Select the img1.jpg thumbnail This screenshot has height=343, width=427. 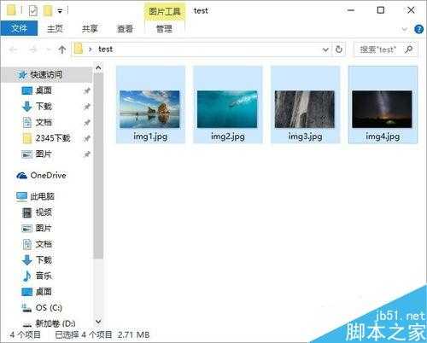pos(149,109)
